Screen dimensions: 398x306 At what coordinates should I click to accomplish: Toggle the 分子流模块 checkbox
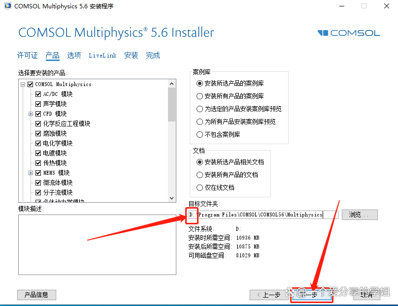(38, 192)
